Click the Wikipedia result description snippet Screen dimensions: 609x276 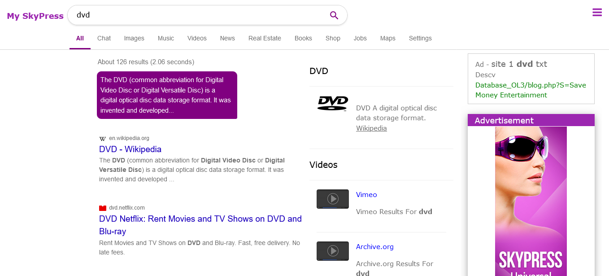coord(192,170)
